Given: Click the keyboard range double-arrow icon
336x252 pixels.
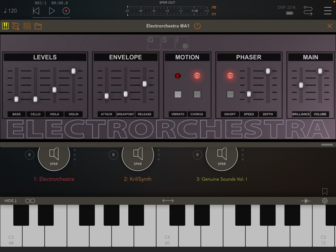Looking at the screenshot, I should [168, 201].
